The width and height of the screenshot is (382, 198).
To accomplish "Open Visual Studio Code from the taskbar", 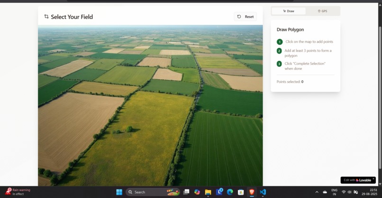I will pos(263,192).
